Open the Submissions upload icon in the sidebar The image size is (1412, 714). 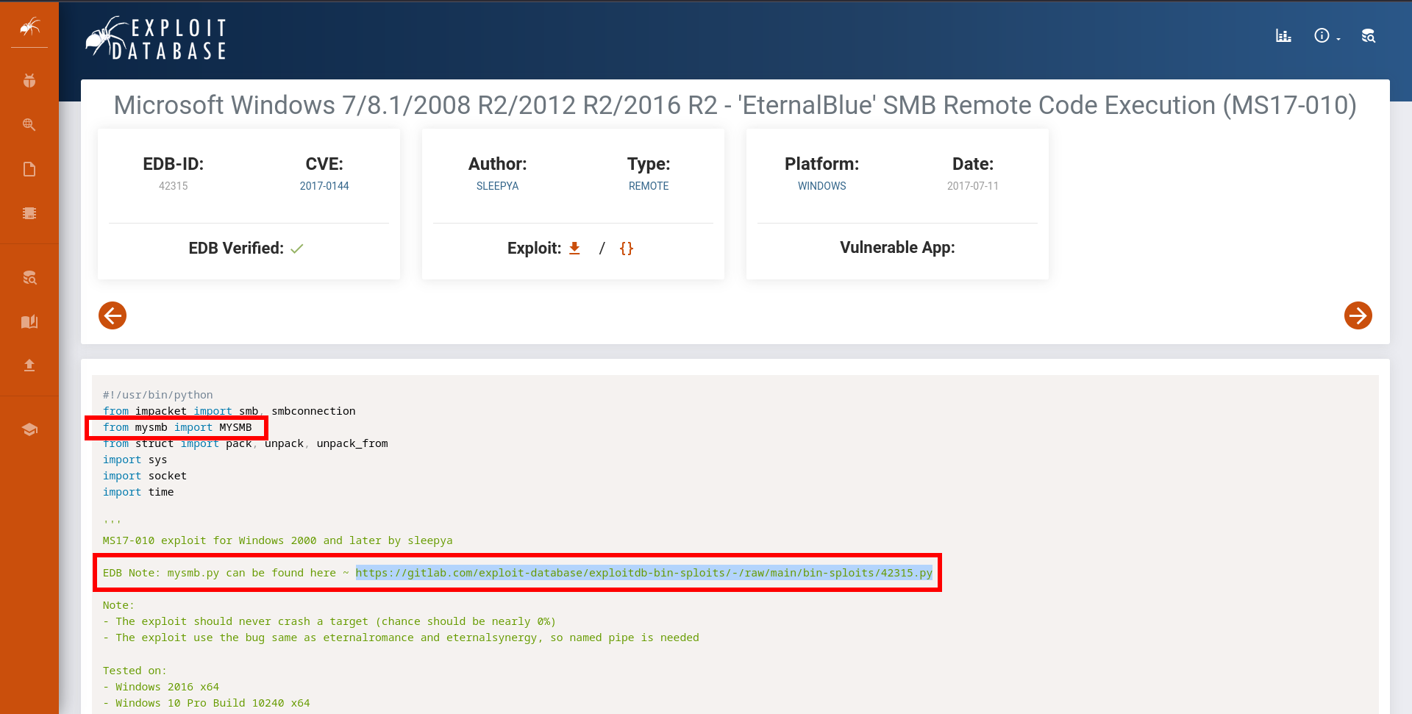click(29, 365)
